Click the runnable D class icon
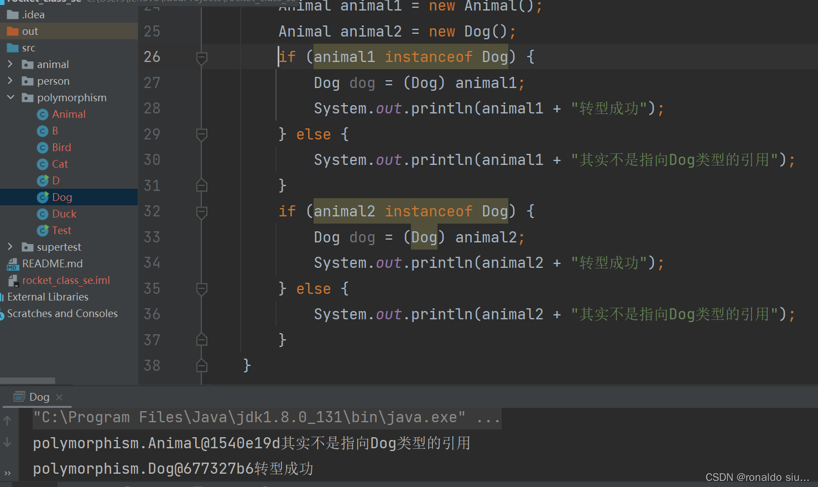818x487 pixels. tap(43, 181)
